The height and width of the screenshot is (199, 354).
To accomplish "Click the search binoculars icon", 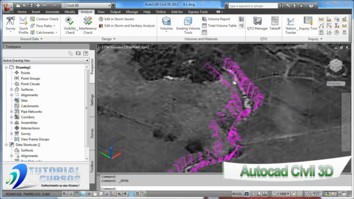I will (x=282, y=6).
